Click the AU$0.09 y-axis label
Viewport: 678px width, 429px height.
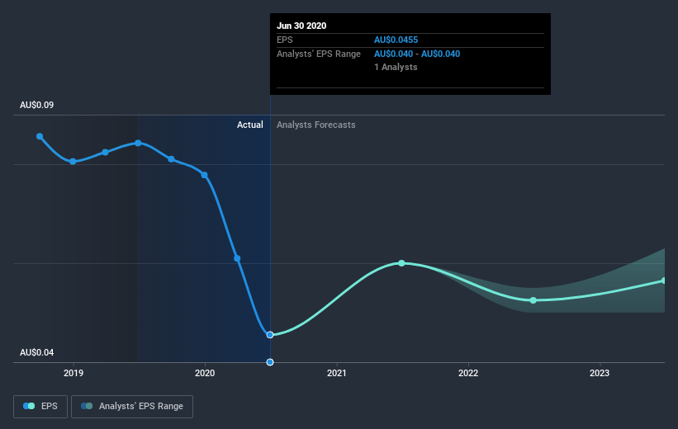tap(37, 105)
